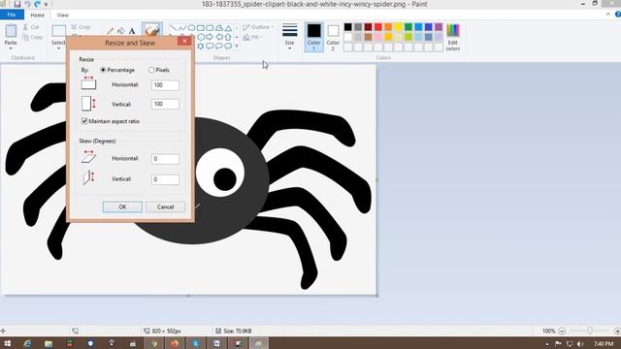Image resolution: width=621 pixels, height=349 pixels.
Task: Select the Text tool (letter A)
Action: (x=132, y=30)
